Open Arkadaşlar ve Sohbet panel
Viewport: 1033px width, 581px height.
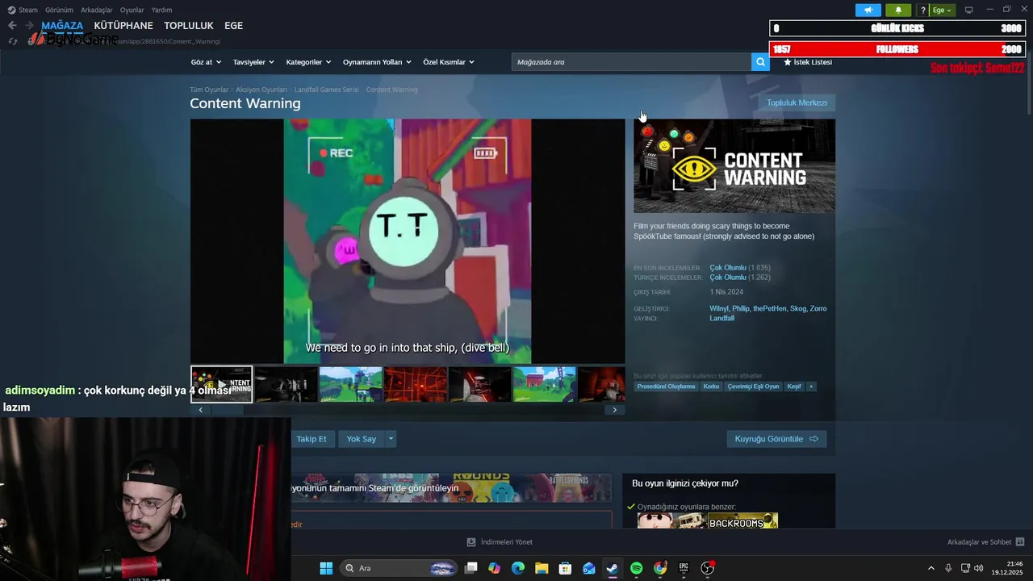pos(985,542)
